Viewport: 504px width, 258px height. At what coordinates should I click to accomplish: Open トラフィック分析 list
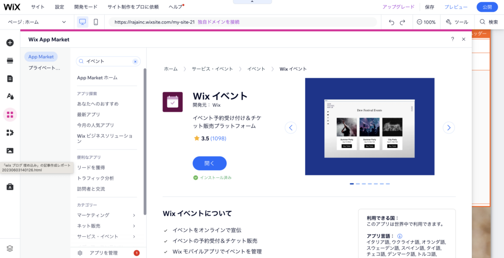click(95, 178)
